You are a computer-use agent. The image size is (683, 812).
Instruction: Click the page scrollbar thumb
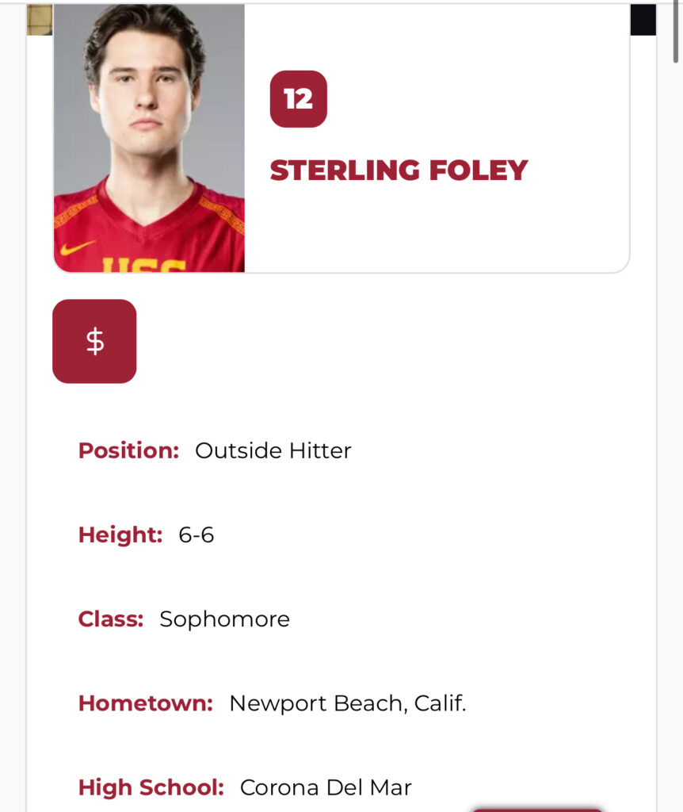coord(675,32)
